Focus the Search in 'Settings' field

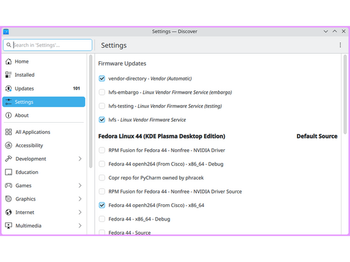point(47,45)
